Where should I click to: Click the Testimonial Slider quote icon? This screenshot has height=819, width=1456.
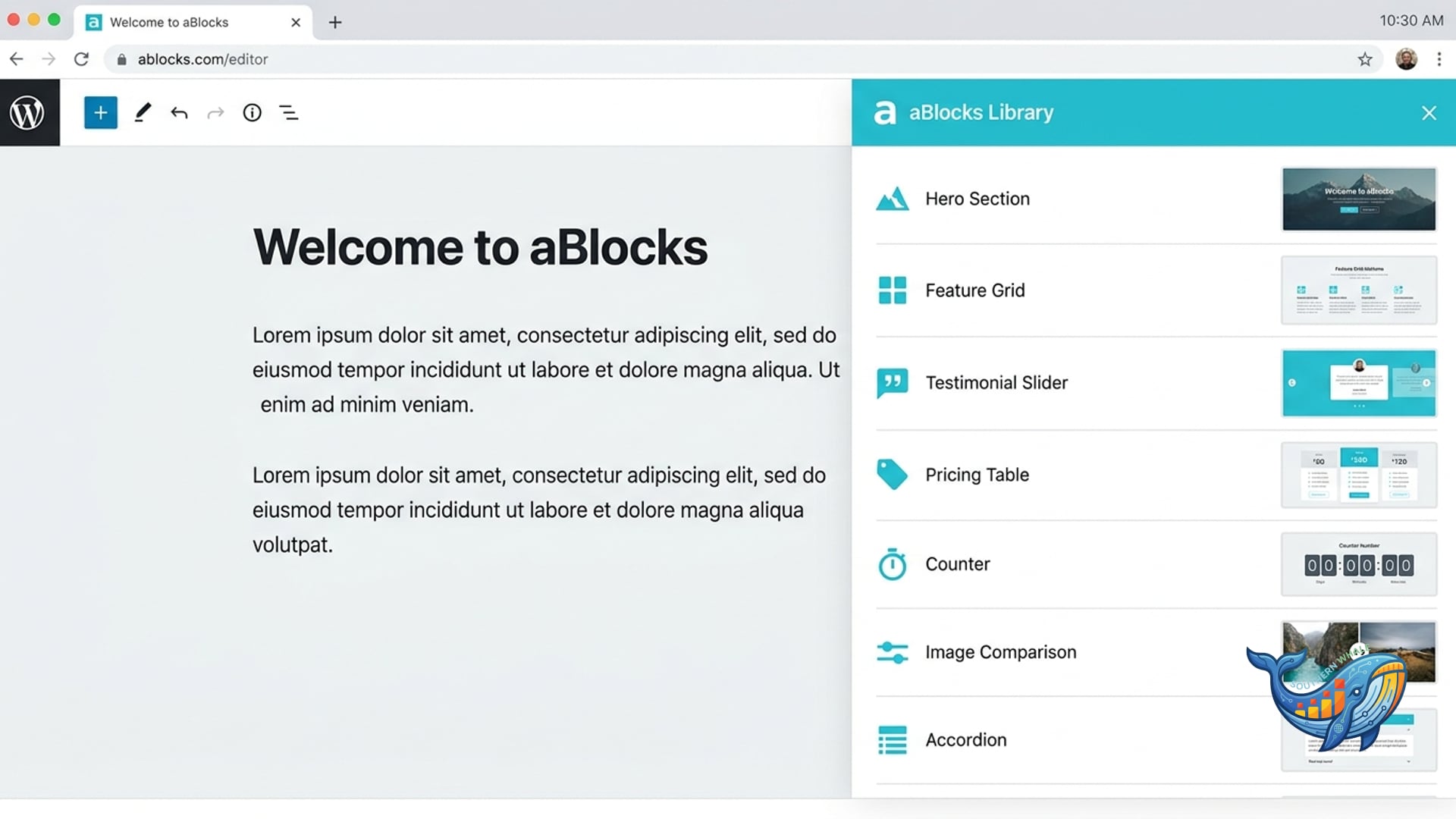[x=892, y=383]
